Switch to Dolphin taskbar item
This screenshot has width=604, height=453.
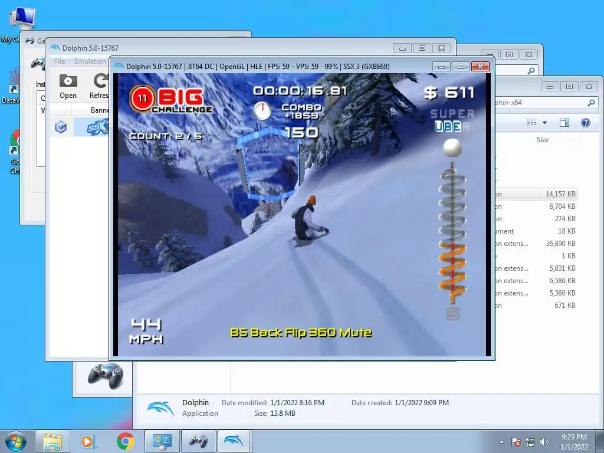[x=235, y=441]
